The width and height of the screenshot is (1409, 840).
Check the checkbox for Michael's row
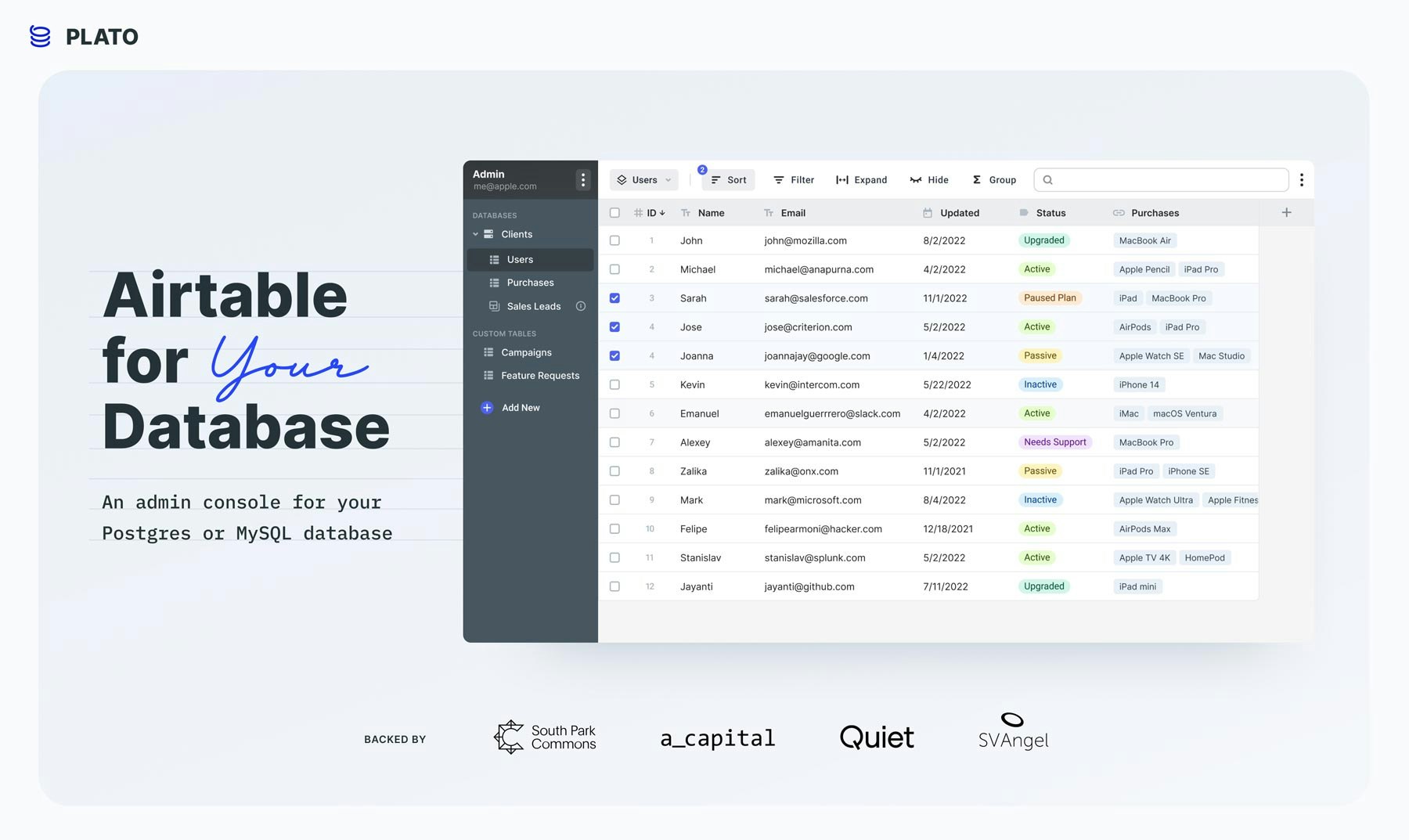[614, 269]
